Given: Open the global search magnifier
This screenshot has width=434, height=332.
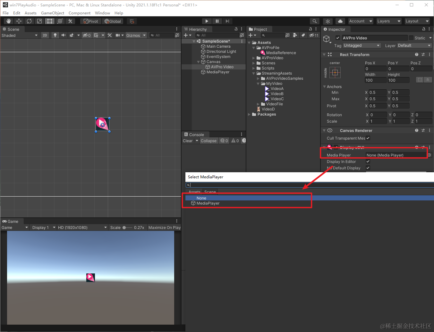Looking at the screenshot, I should tap(314, 21).
